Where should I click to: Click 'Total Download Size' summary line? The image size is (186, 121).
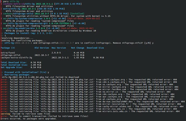(x=21, y=62)
